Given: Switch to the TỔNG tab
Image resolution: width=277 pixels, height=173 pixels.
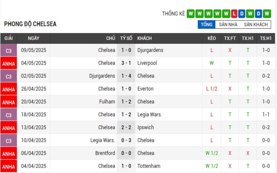Looking at the screenshot, I should (x=206, y=24).
